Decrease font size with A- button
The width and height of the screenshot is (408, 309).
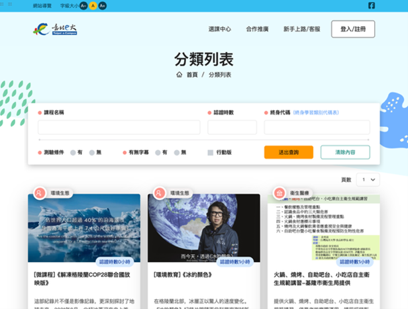[x=83, y=6]
